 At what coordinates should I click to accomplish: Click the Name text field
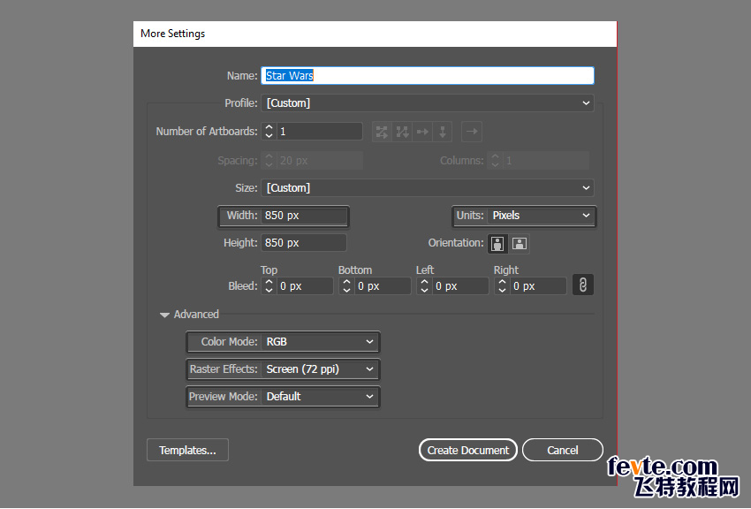(x=428, y=76)
